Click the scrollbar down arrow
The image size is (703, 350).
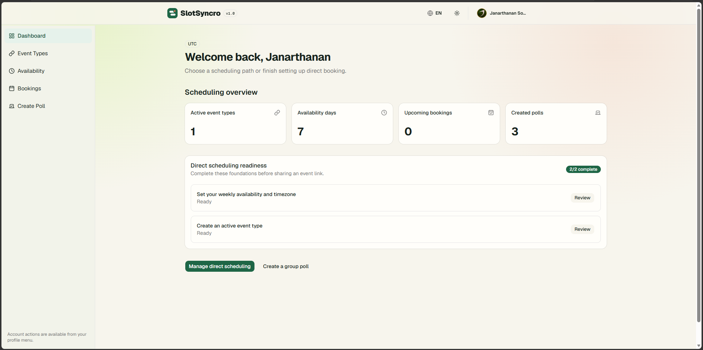[x=699, y=346]
